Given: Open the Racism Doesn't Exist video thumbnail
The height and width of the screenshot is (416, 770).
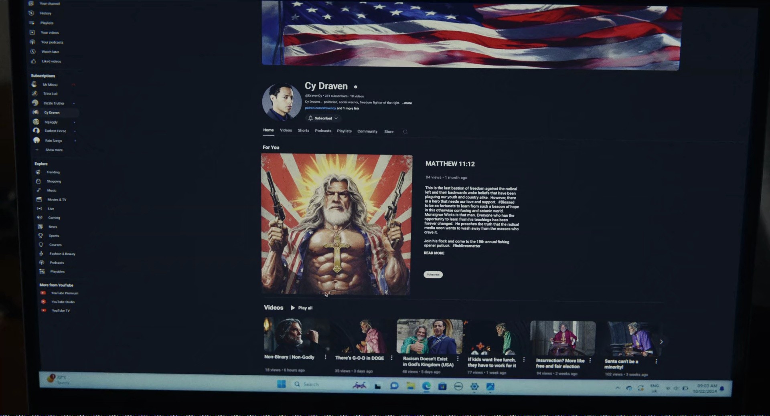Looking at the screenshot, I should coord(430,337).
